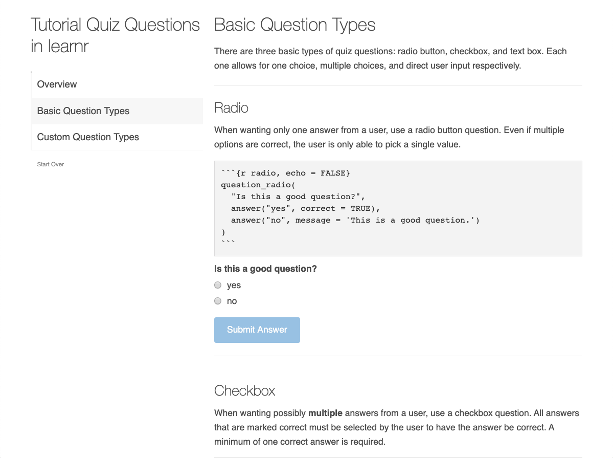
Task: Click the "Basic Question Types" page heading
Action: click(294, 25)
